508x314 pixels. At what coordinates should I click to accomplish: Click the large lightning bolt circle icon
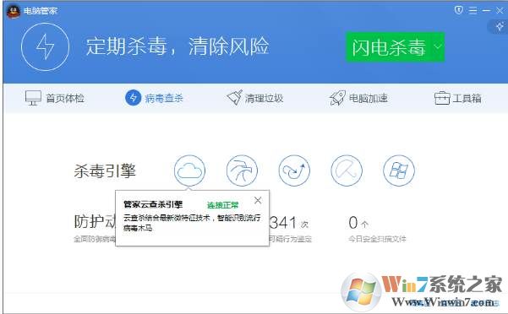(x=45, y=47)
